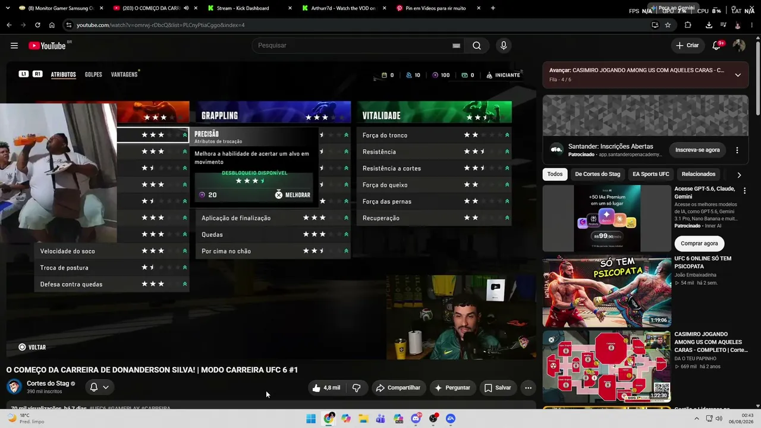Close the Stream - Kick Dashboard tab
Viewport: 761px width, 428px height.
290,8
